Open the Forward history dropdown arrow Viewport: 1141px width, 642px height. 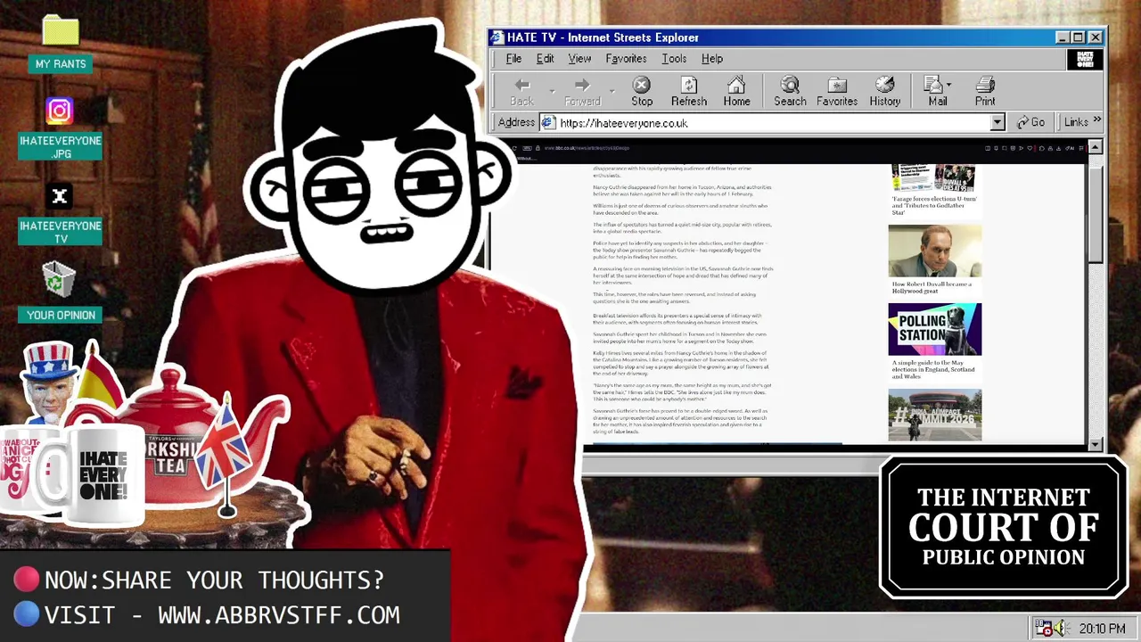(x=612, y=91)
